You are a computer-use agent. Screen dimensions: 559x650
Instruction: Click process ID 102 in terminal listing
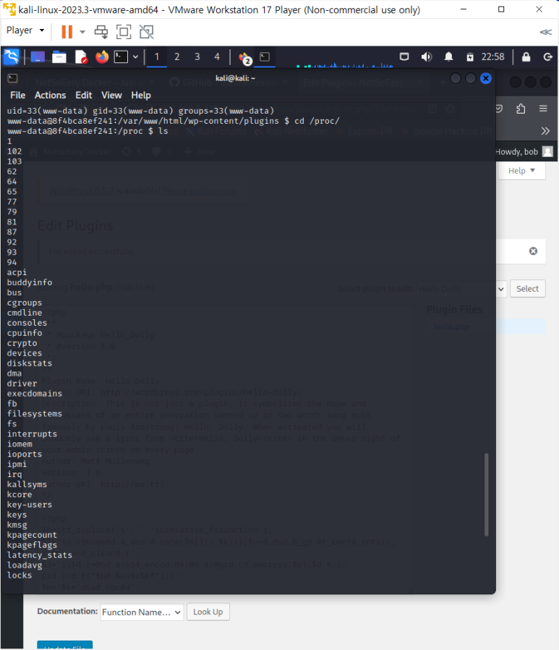click(14, 151)
